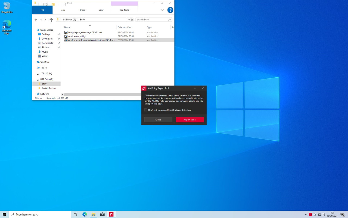Open Task View from the taskbar
The width and height of the screenshot is (348, 218).
point(75,214)
